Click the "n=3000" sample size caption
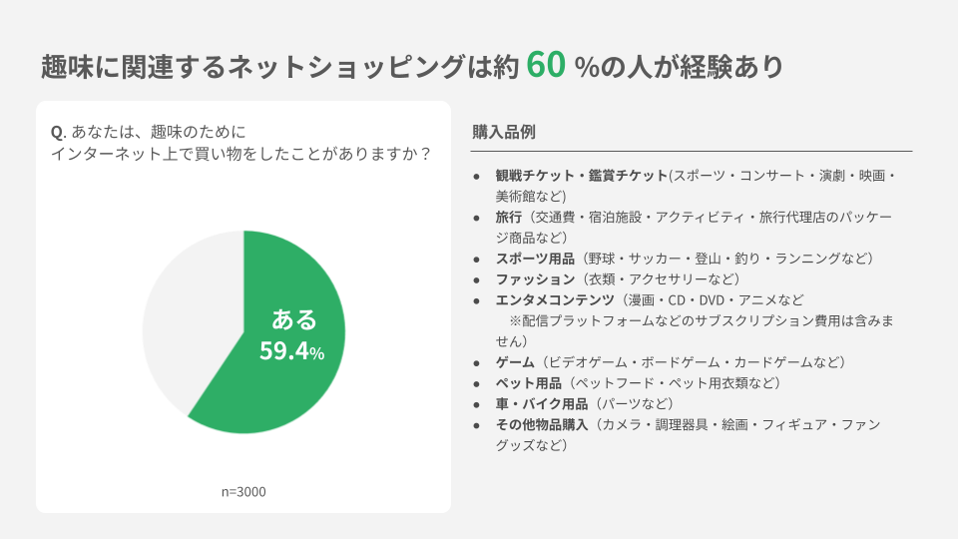 (243, 491)
